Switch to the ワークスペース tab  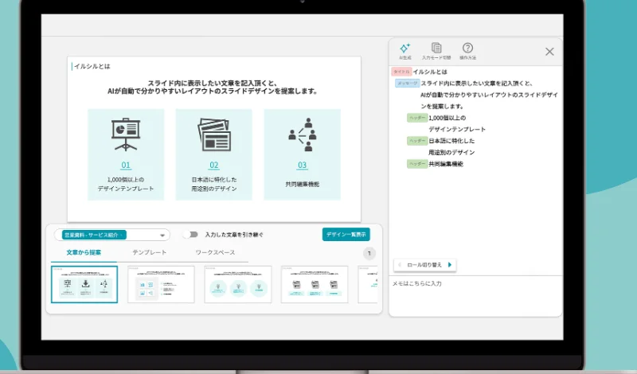tap(215, 252)
